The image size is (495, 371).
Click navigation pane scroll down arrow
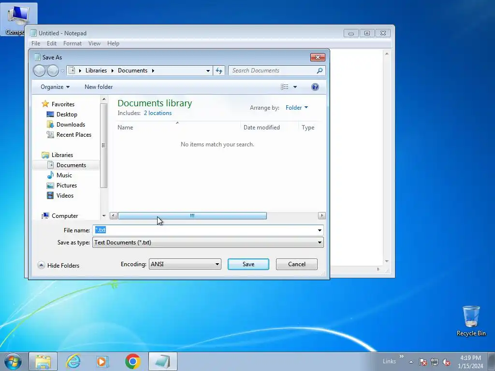(x=104, y=216)
